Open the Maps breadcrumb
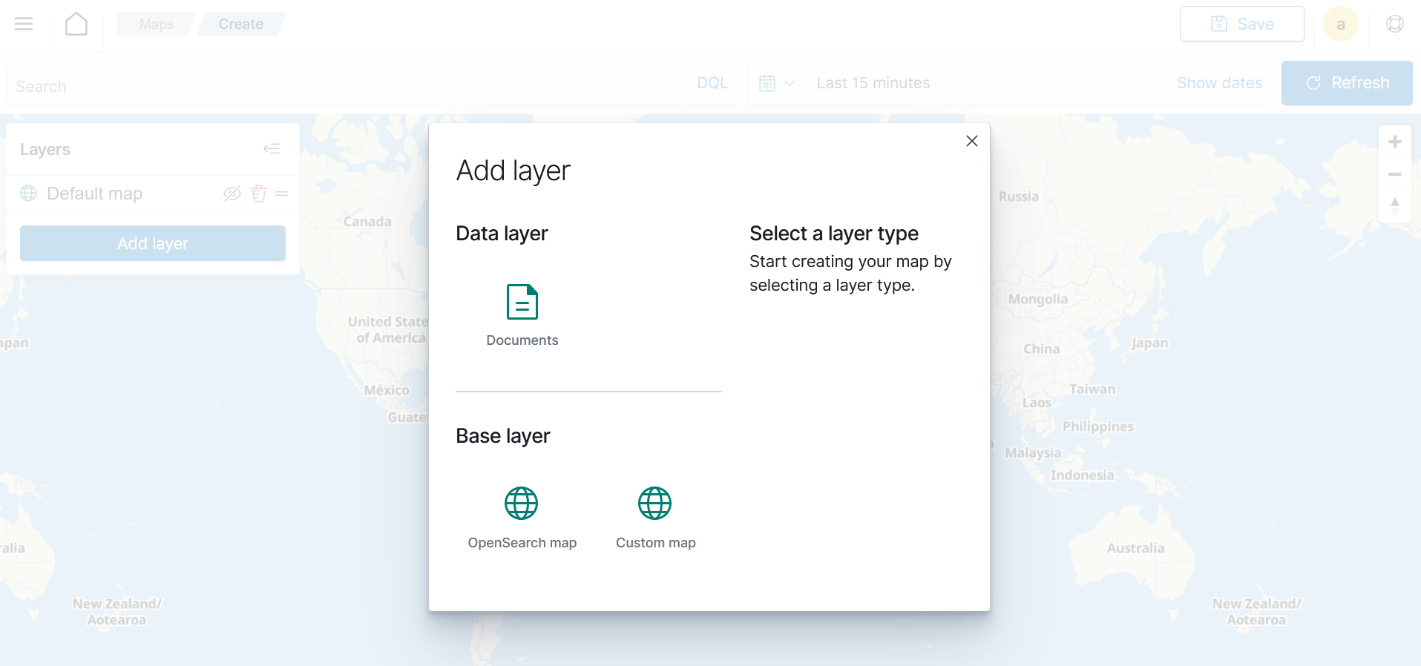The image size is (1421, 666). (x=157, y=24)
